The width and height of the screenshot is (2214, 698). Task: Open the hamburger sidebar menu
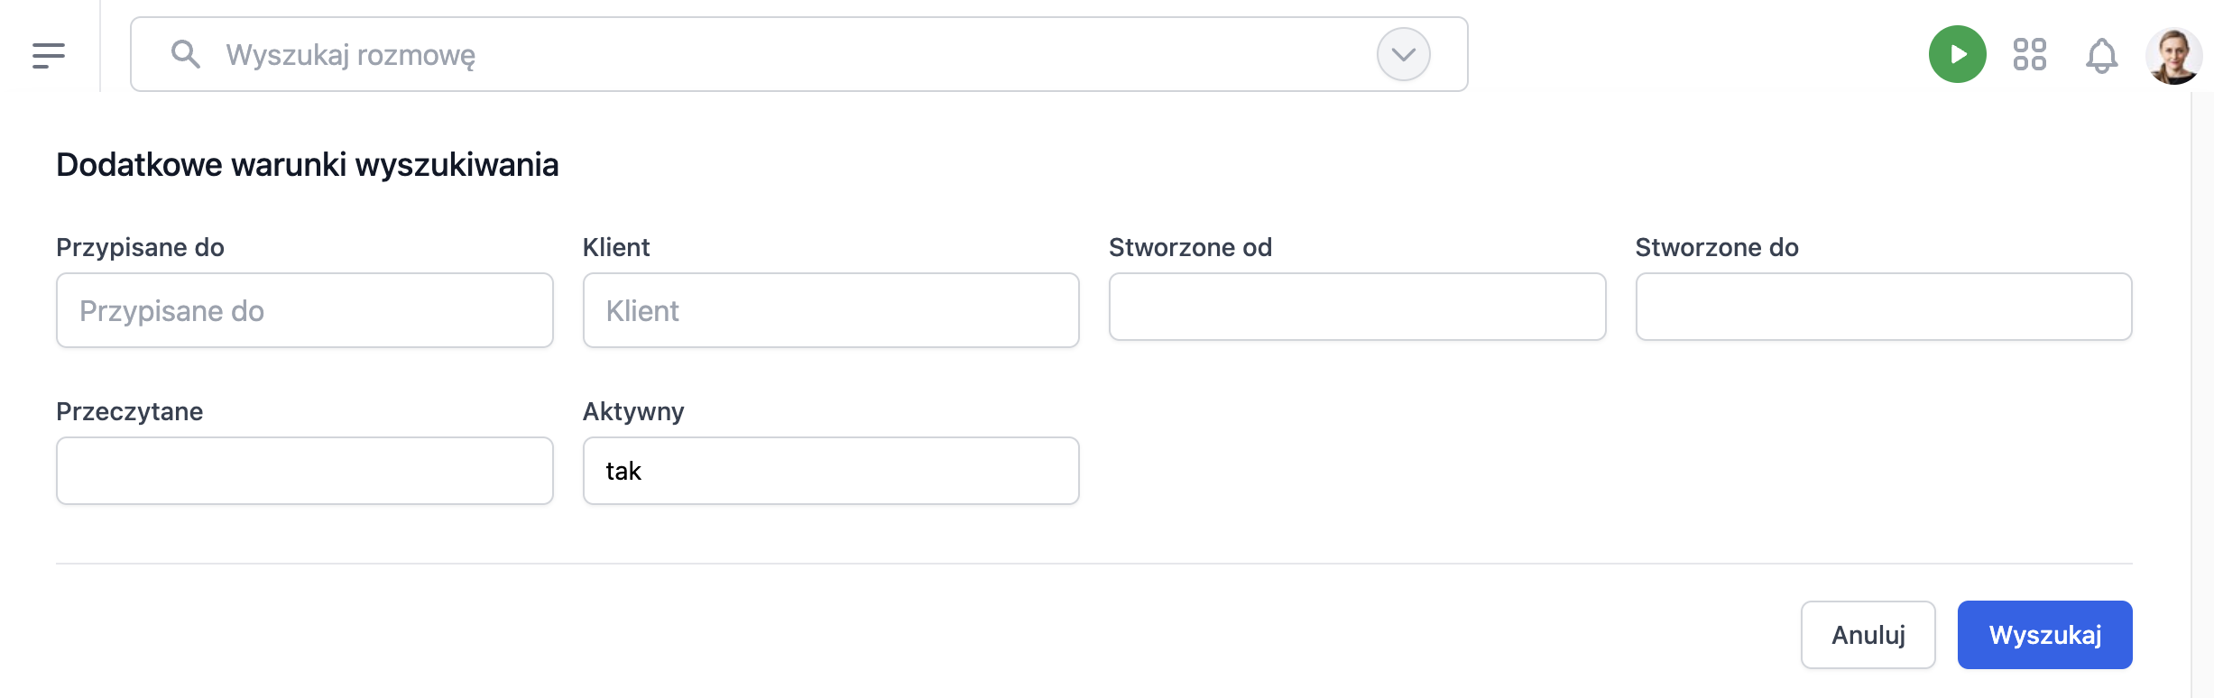point(49,55)
